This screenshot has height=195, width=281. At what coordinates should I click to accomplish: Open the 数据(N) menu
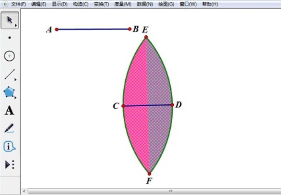(145, 4)
